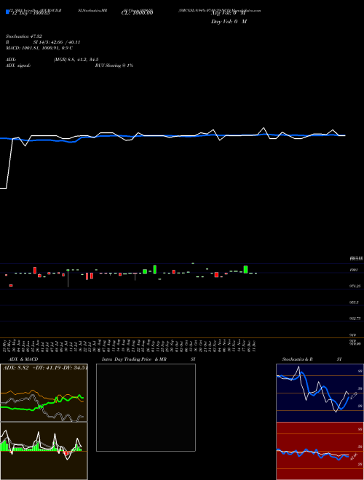This screenshot has height=480, width=364.
Task: Open the MACD histogram chart panel
Action: pyautogui.click(x=44, y=451)
